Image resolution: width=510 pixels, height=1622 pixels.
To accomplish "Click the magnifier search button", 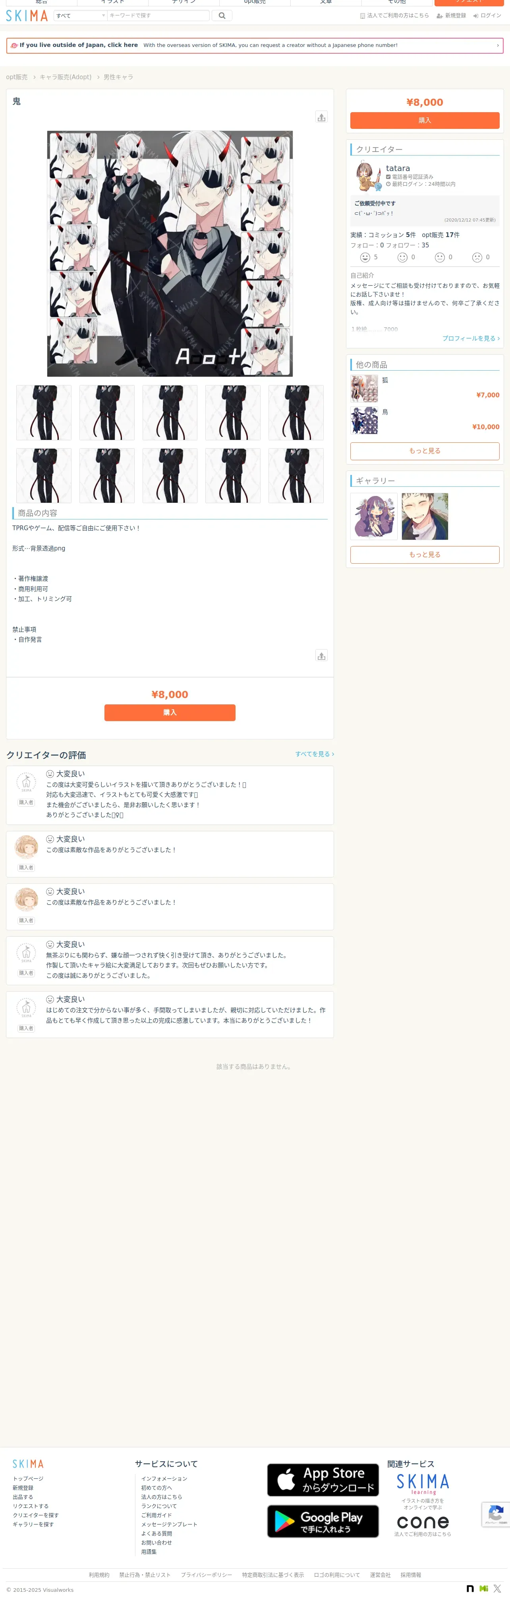I will point(222,16).
